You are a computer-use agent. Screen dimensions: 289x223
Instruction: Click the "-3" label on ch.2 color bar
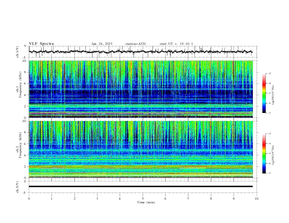click(269, 134)
